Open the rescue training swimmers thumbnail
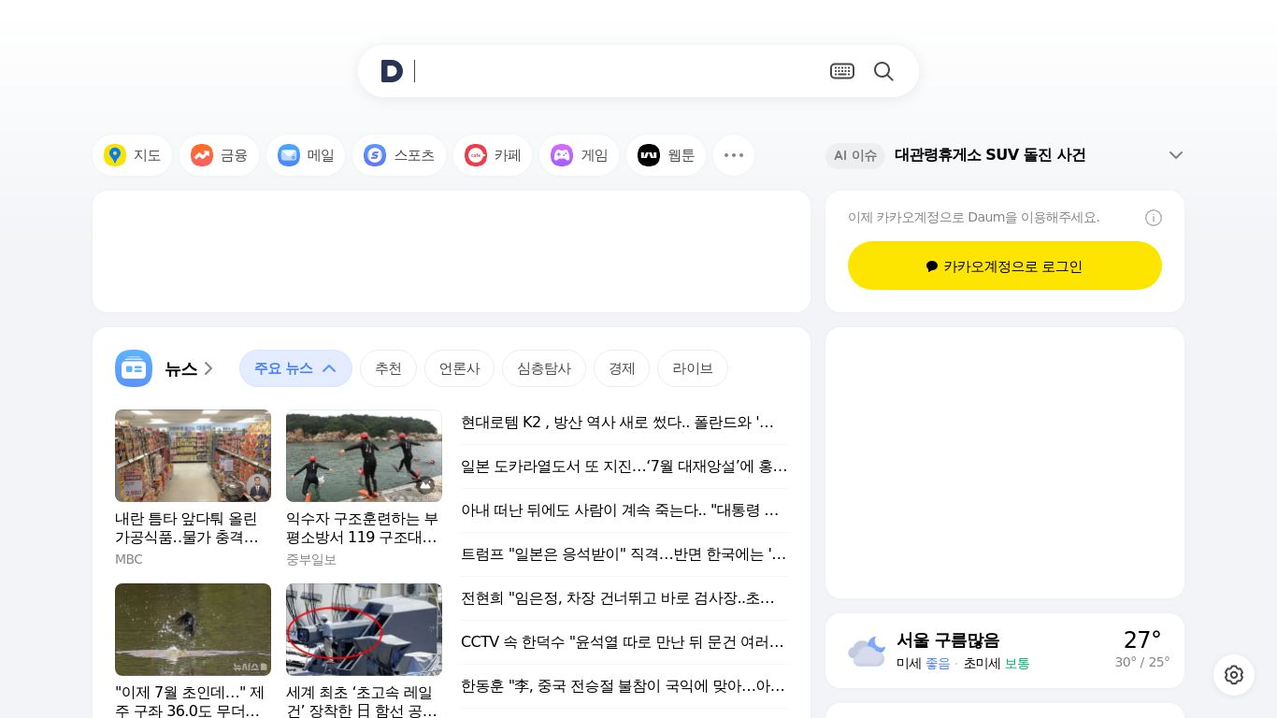This screenshot has height=718, width=1277. point(364,455)
